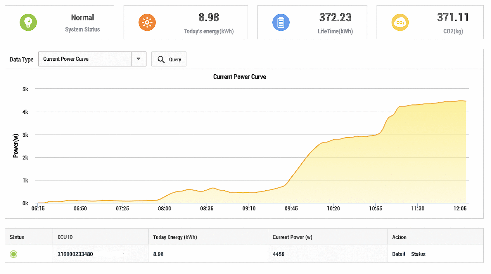The image size is (491, 274).
Task: Click the ECU ID 216000233480 cell
Action: click(75, 254)
